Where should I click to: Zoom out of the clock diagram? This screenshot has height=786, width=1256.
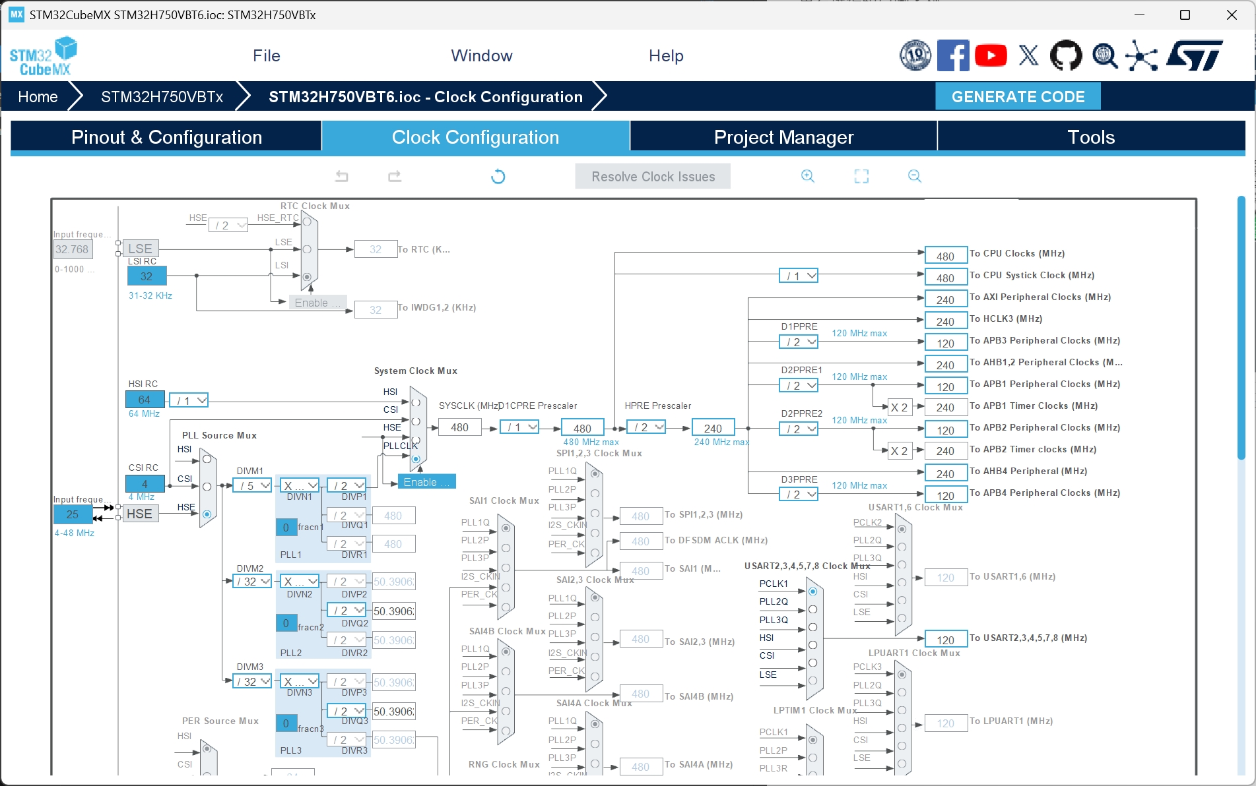(x=914, y=176)
